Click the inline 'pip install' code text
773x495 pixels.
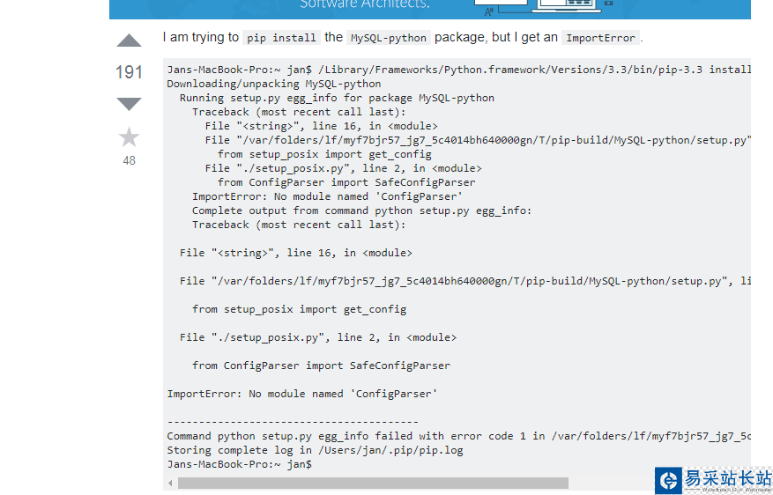281,38
